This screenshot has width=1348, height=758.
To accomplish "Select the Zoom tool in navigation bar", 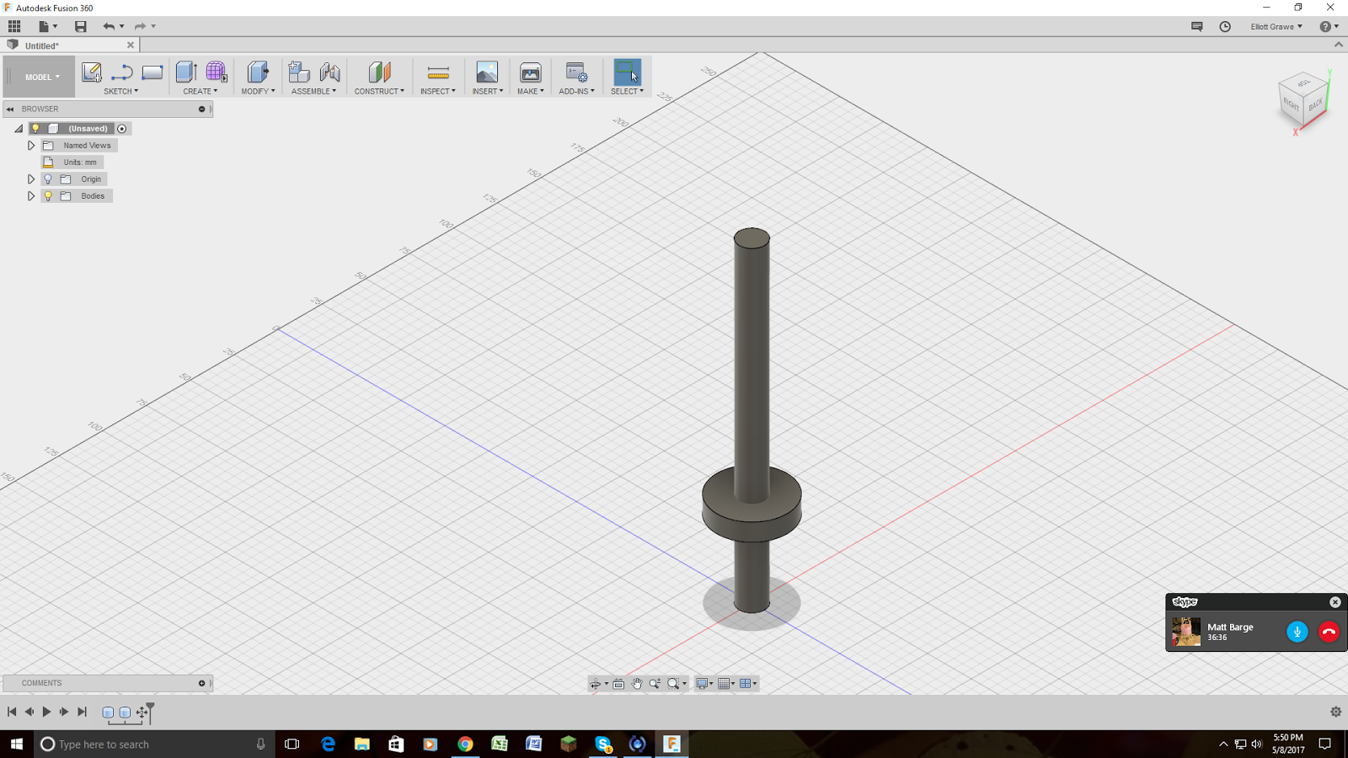I will pyautogui.click(x=655, y=684).
